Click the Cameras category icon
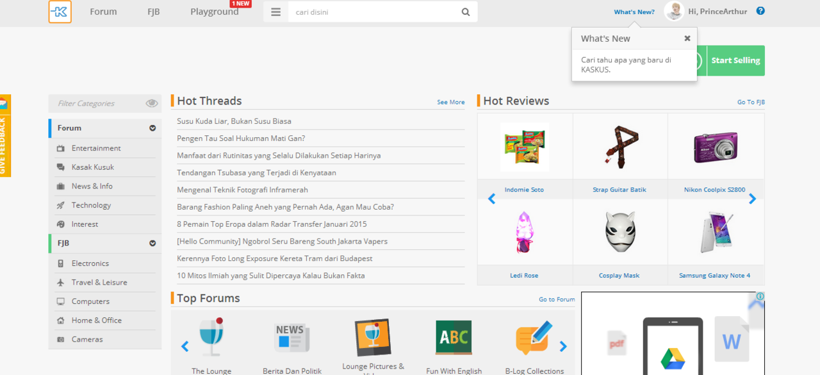820x375 pixels. [x=61, y=340]
